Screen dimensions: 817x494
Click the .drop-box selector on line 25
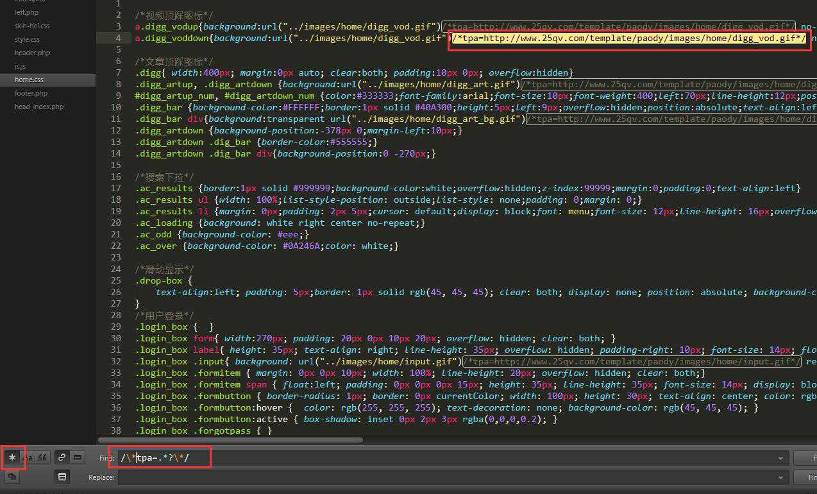[158, 280]
